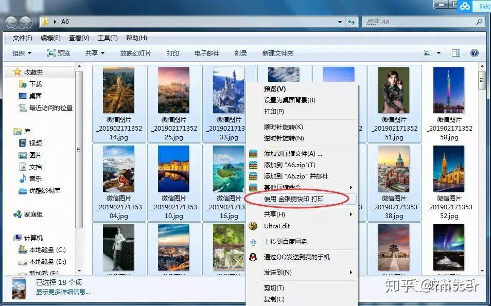This screenshot has height=306, width=491.
Task: Open the 帮助(H) menu
Action: [x=136, y=38]
